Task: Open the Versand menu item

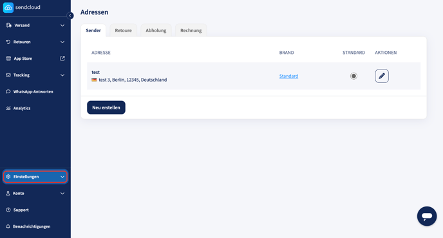Action: 35,26
